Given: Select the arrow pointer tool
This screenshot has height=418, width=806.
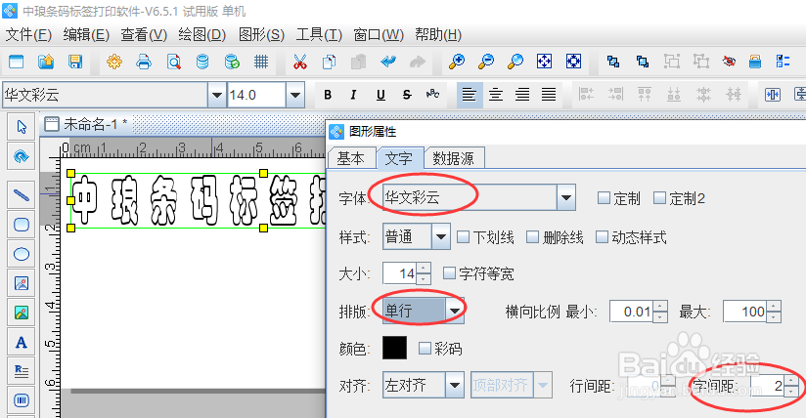Looking at the screenshot, I should [x=22, y=127].
